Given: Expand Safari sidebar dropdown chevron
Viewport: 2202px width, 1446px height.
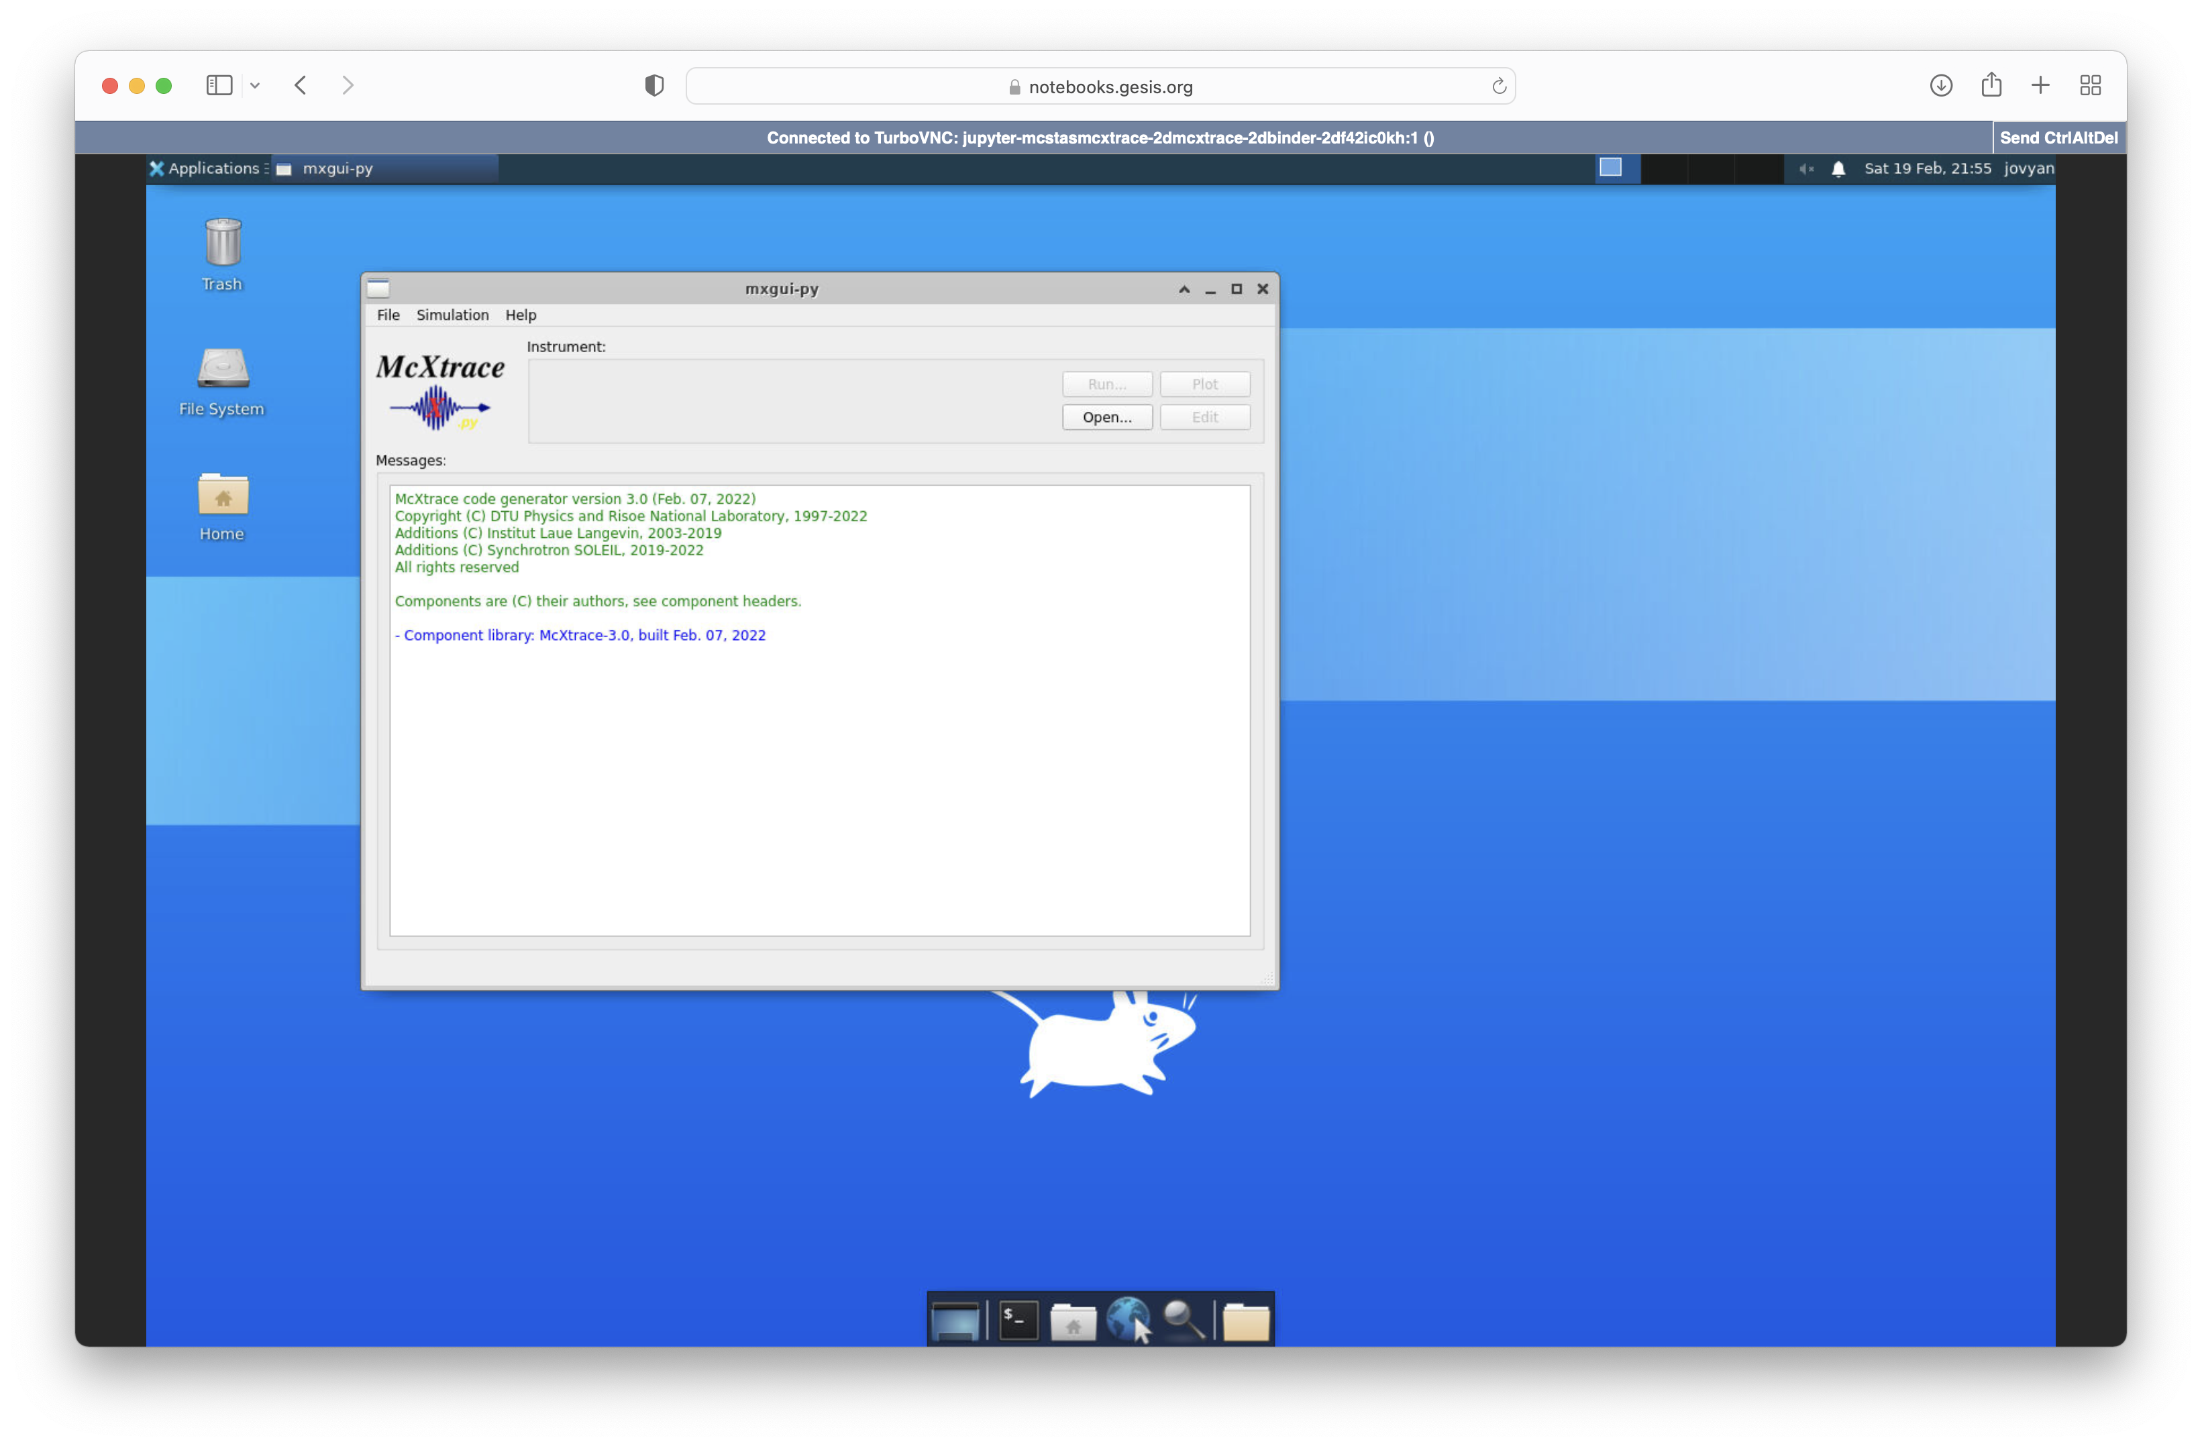Looking at the screenshot, I should [256, 86].
